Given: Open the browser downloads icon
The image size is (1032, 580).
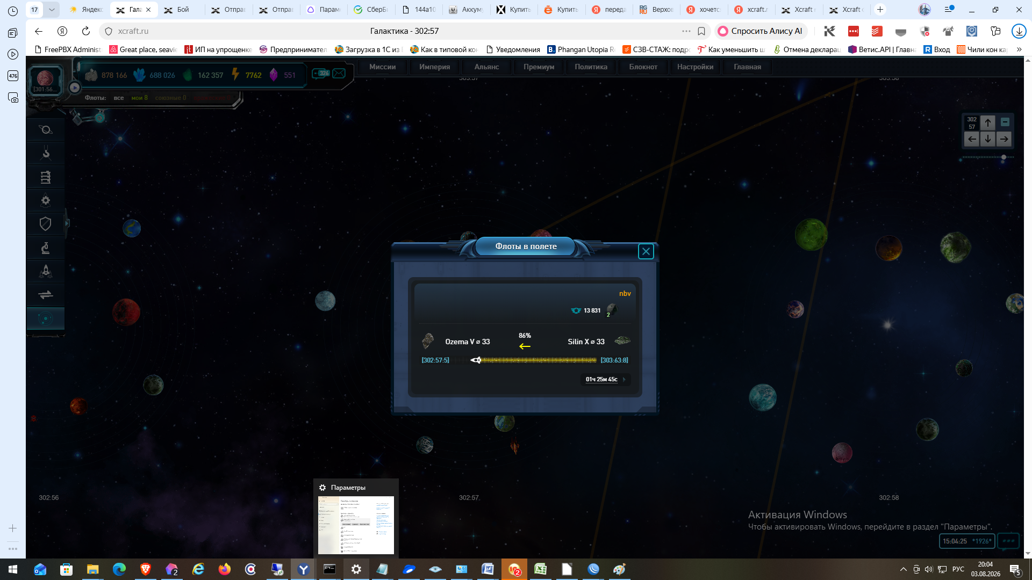Looking at the screenshot, I should (1019, 31).
